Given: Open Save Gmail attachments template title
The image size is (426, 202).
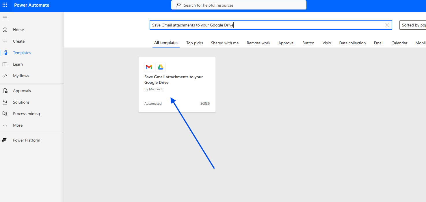Looking at the screenshot, I should (174, 80).
